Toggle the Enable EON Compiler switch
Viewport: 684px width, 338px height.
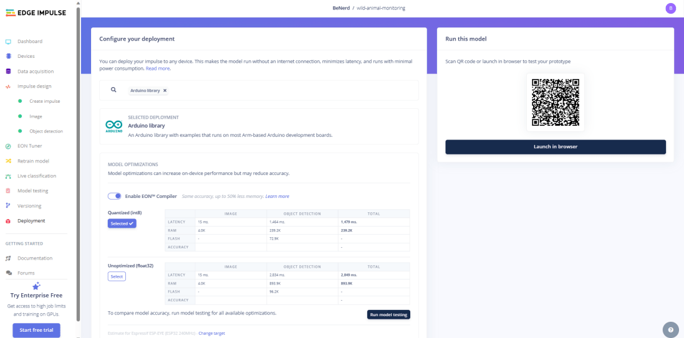point(115,197)
